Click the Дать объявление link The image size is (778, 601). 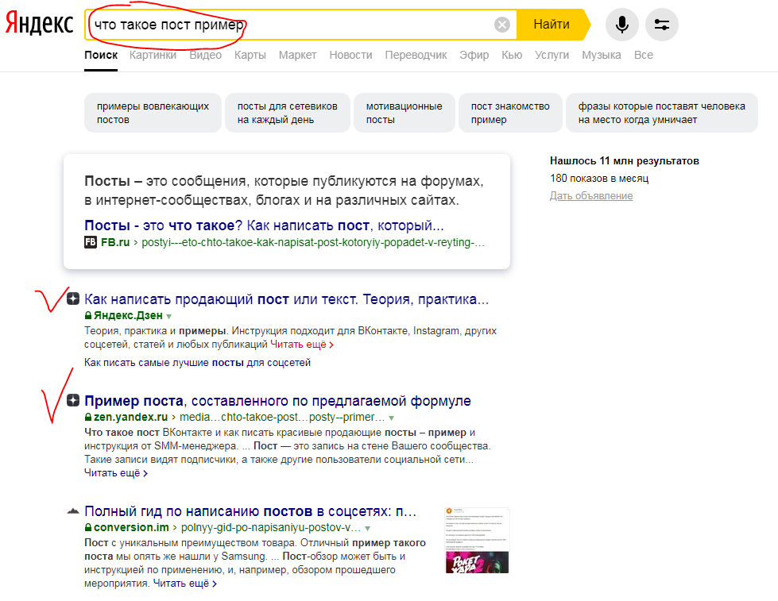click(x=591, y=196)
